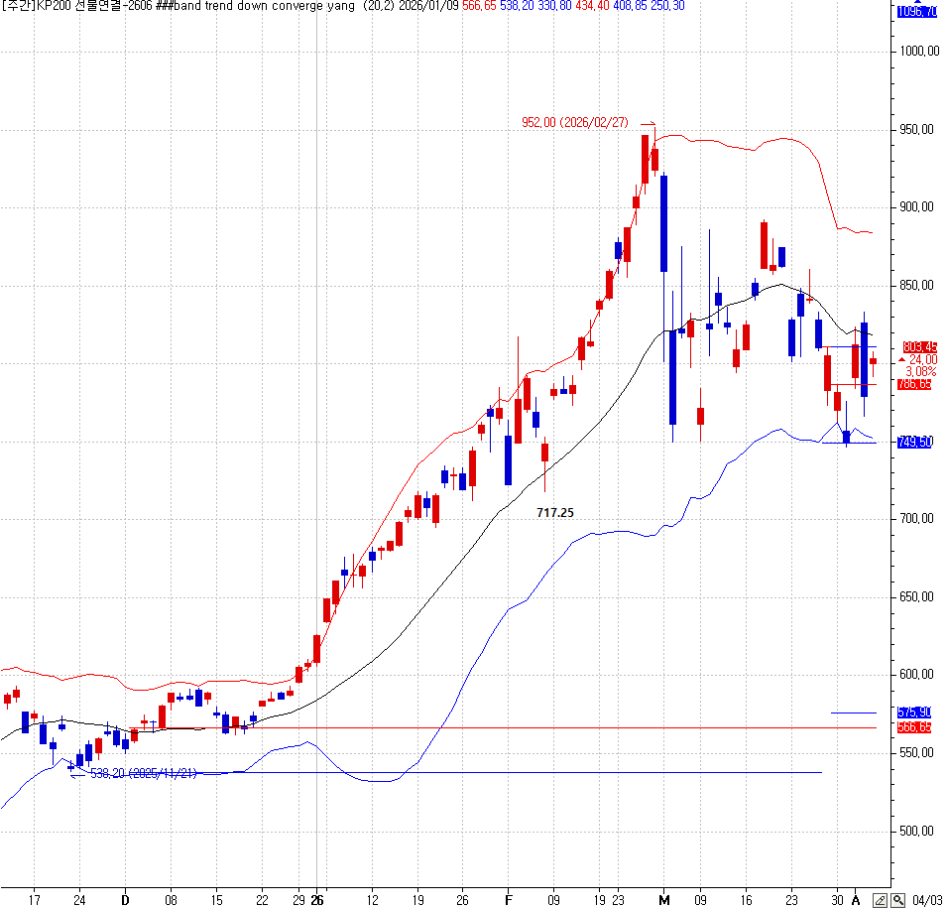
Task: Click the 538.20 (2025/11/21) low annotation
Action: [x=143, y=773]
